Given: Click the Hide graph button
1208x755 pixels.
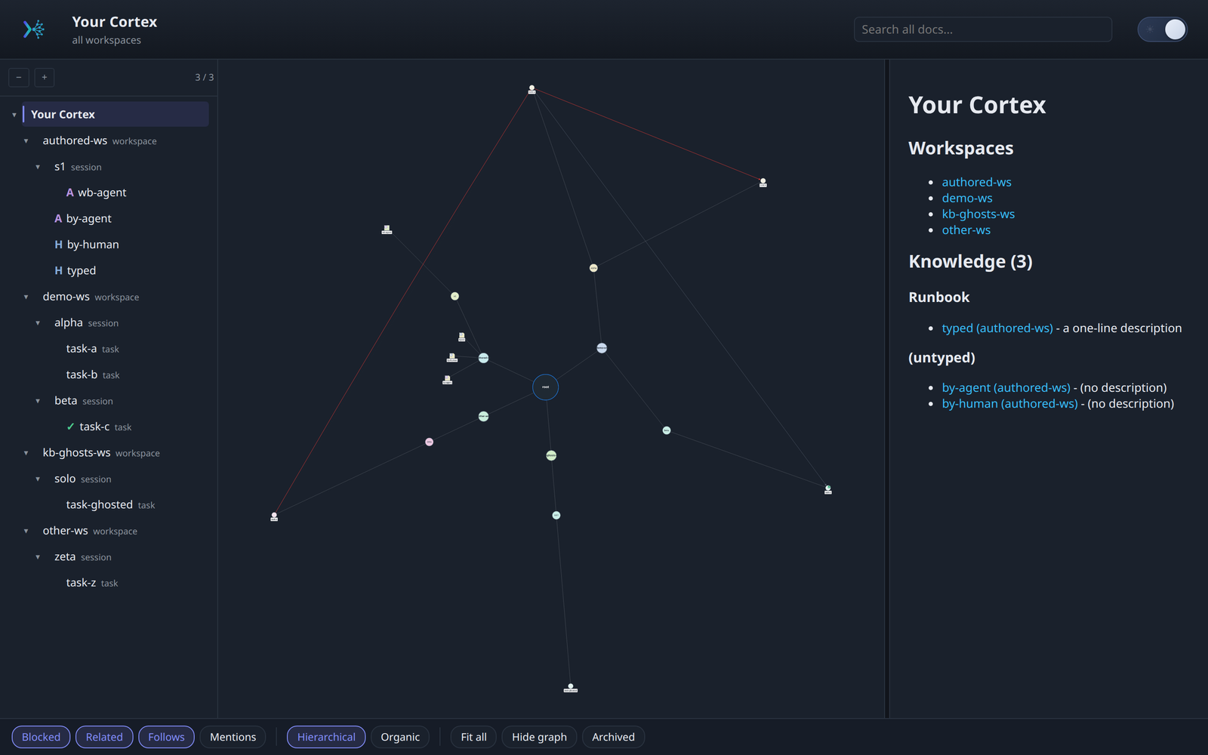Looking at the screenshot, I should pos(539,737).
